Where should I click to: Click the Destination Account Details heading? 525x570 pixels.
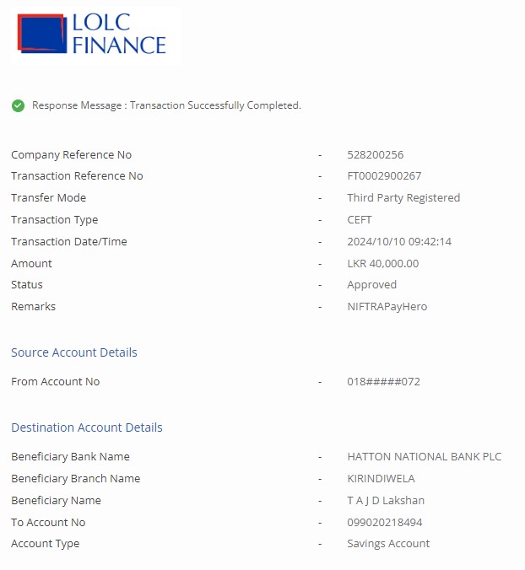87,427
